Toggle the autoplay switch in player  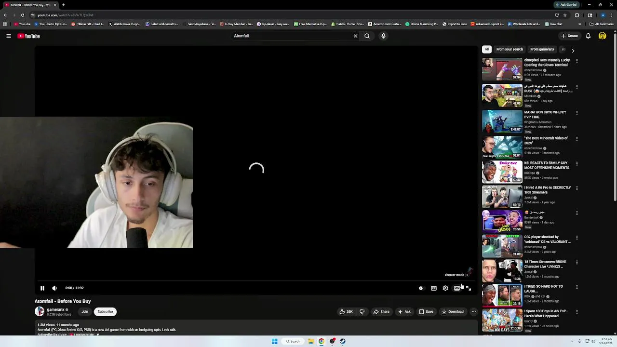421,288
